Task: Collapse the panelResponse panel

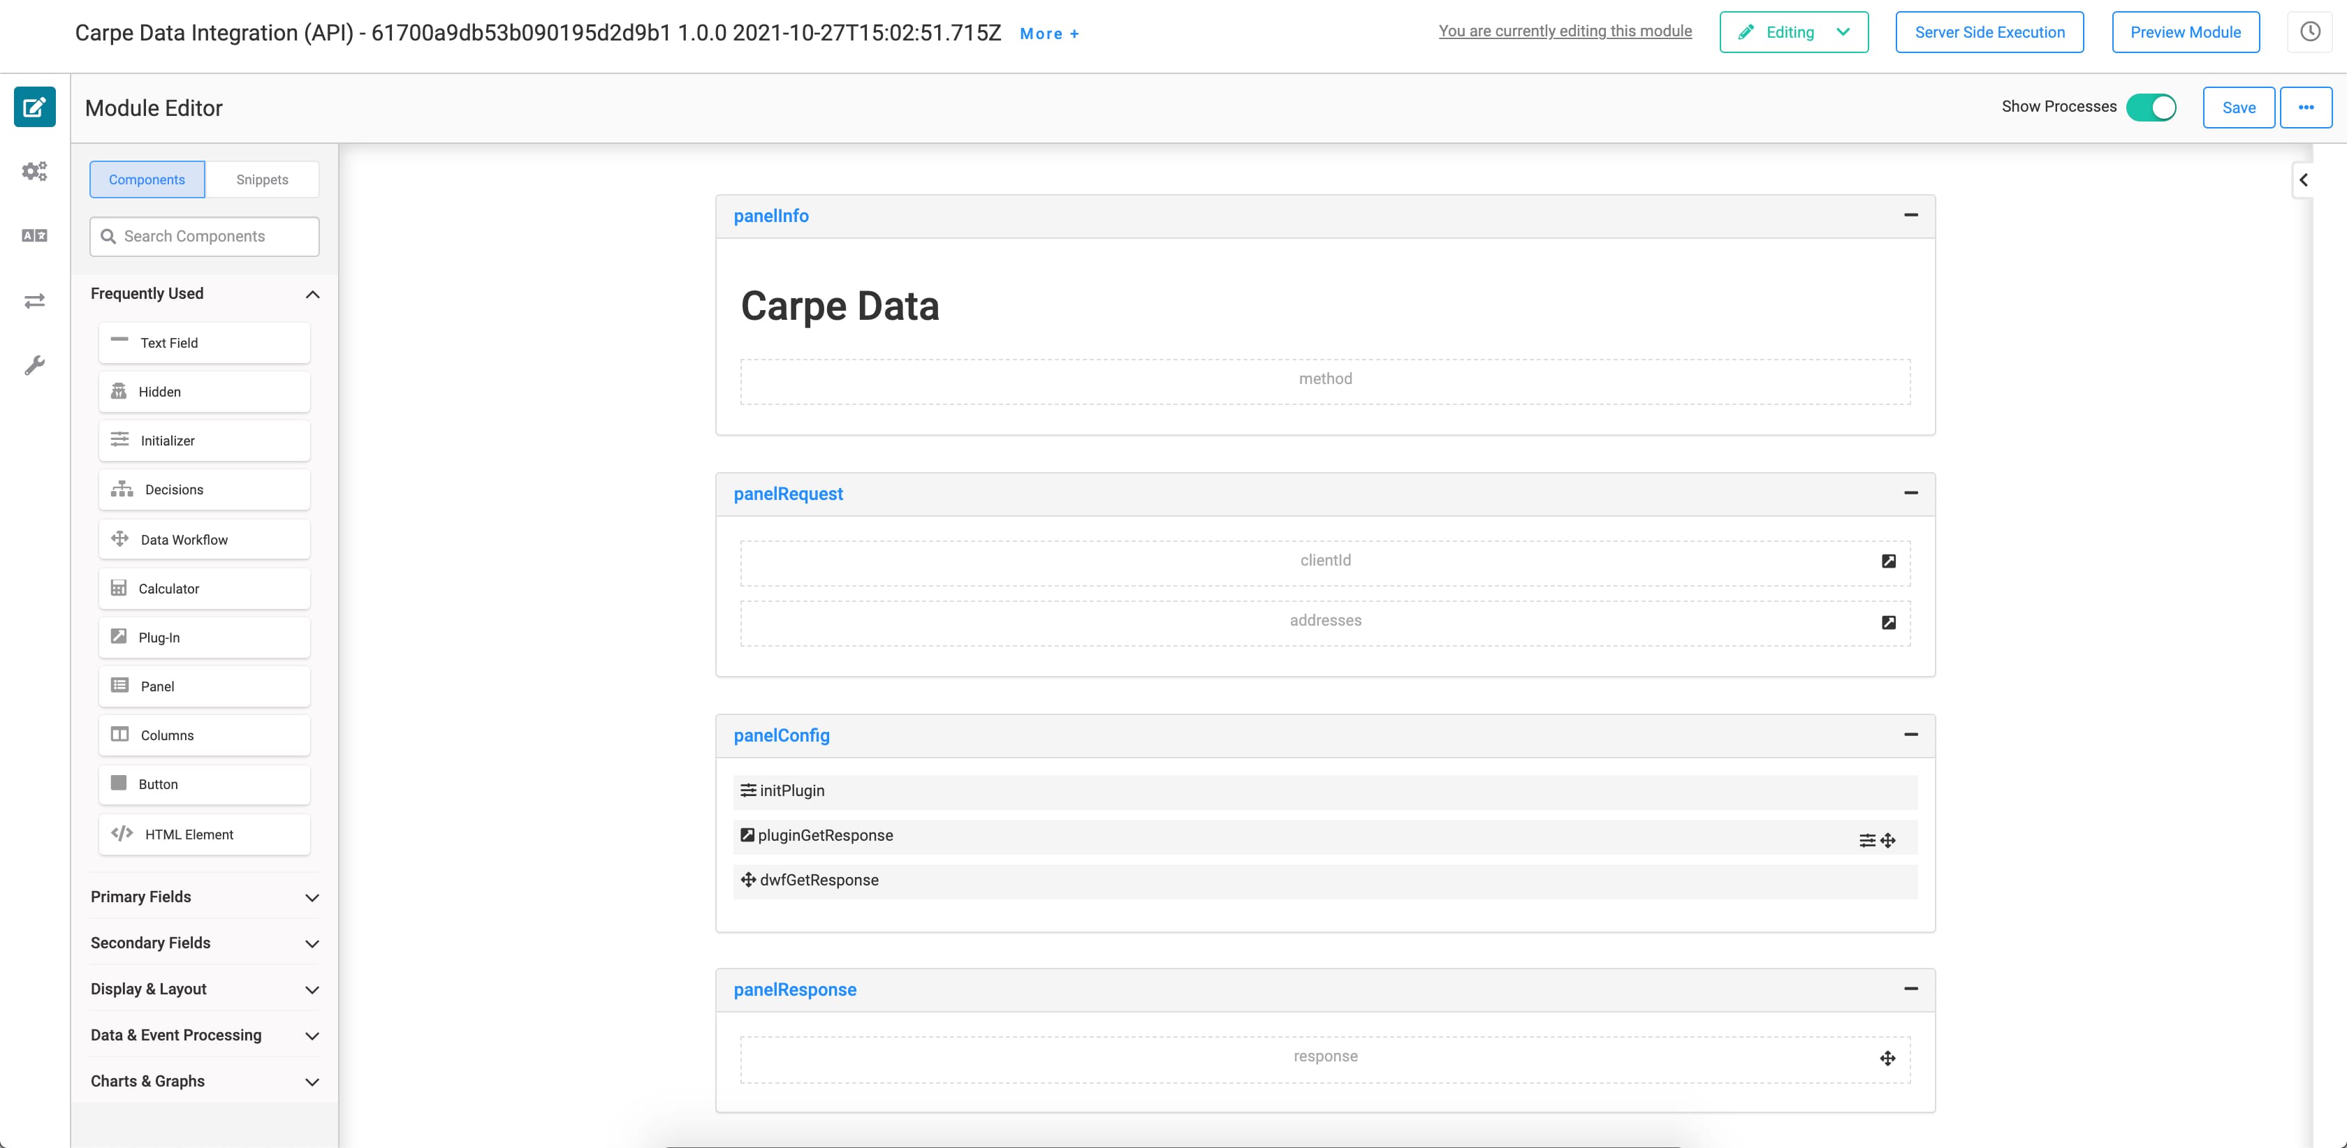Action: point(1910,989)
